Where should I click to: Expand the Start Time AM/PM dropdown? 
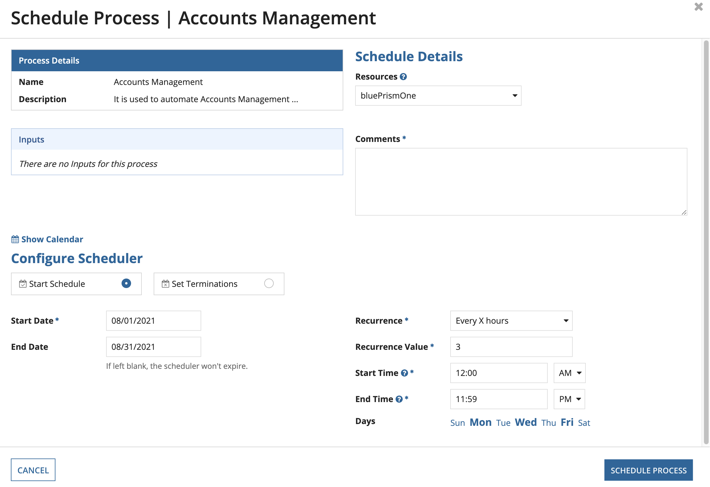tap(570, 373)
